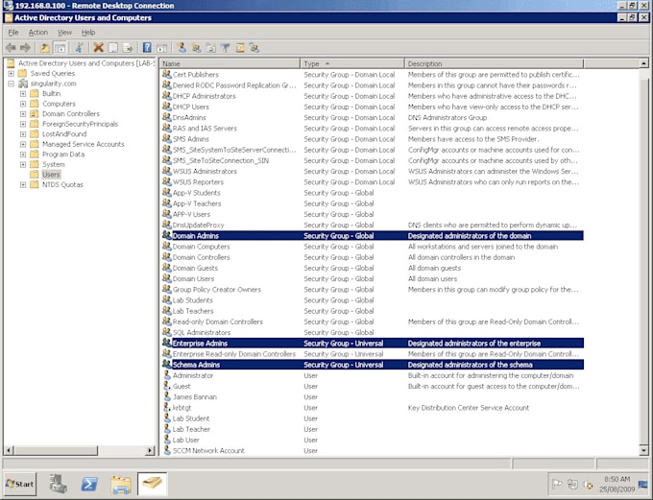Viewport: 653px width, 500px height.
Task: Expand the Domain Controllers node
Action: click(23, 114)
